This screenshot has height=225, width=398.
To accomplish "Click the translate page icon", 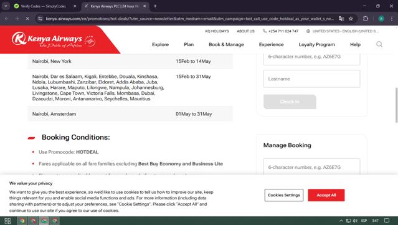I will coord(341,19).
